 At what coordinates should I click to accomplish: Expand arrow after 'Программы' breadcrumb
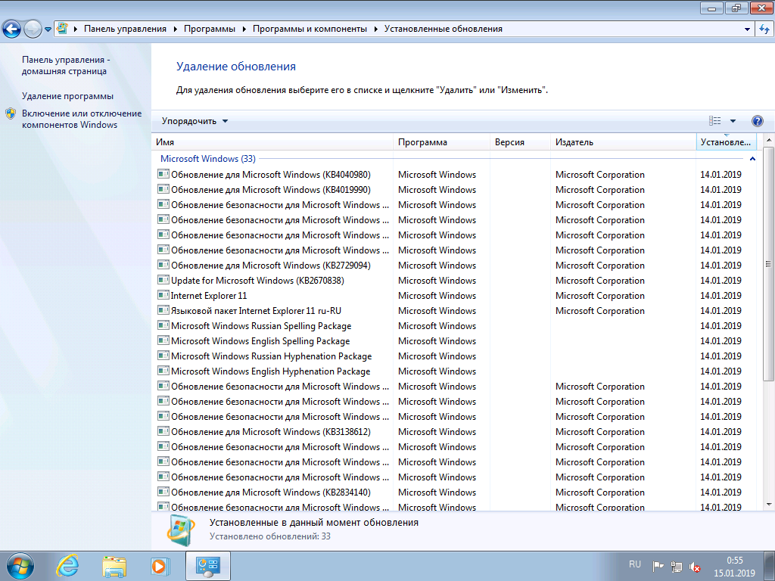pos(244,30)
